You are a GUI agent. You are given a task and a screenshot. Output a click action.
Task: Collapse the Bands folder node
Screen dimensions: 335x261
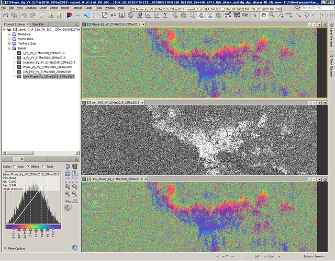[9, 48]
